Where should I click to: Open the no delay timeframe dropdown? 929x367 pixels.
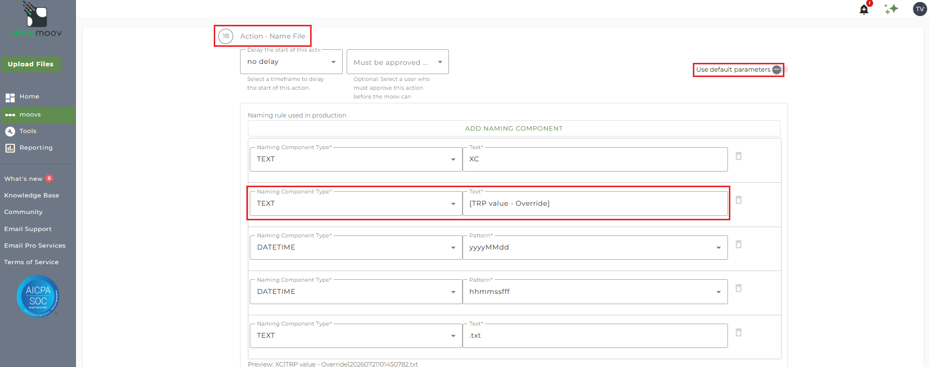click(x=291, y=62)
